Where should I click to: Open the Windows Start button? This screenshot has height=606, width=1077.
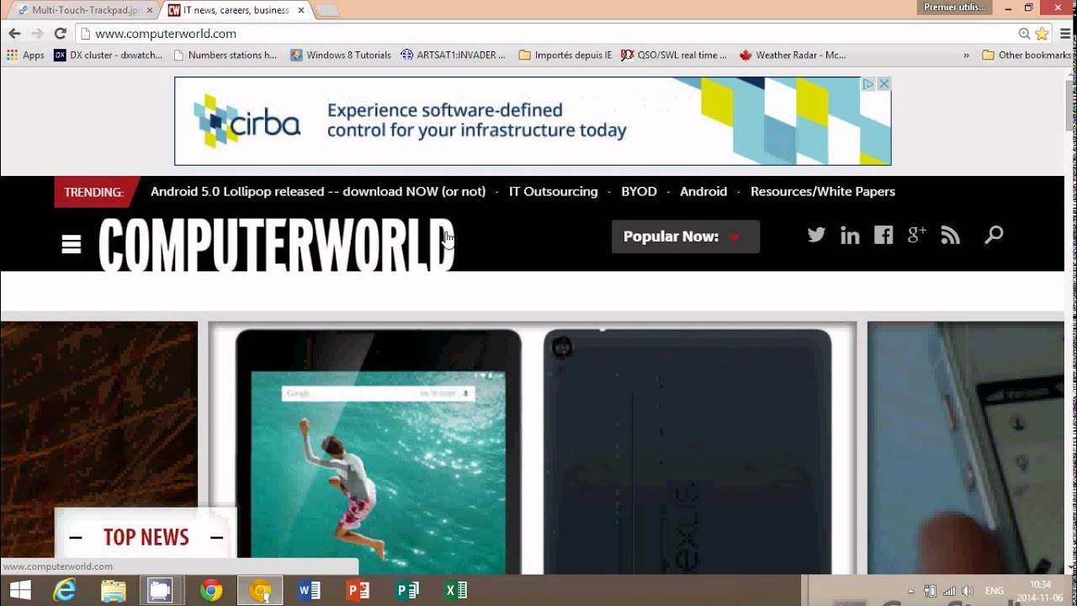click(x=20, y=591)
